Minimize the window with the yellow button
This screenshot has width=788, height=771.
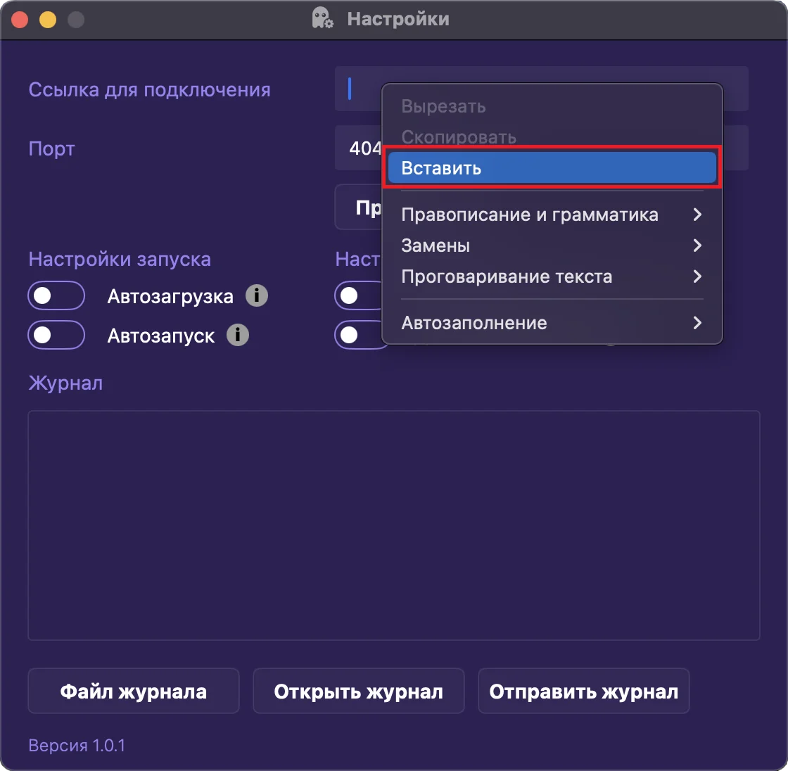(x=47, y=19)
